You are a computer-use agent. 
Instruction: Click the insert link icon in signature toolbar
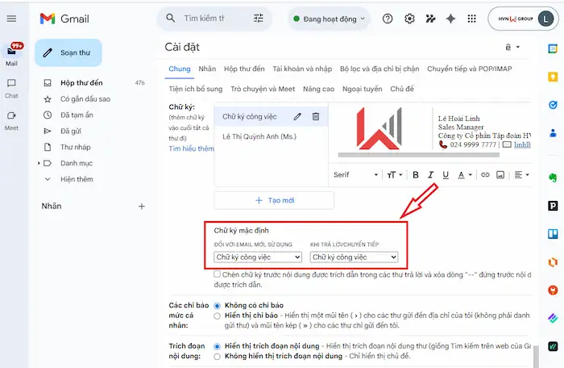(485, 174)
